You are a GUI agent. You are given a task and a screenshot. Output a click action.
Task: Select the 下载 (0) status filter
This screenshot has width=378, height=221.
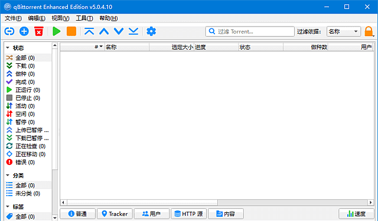click(x=28, y=66)
